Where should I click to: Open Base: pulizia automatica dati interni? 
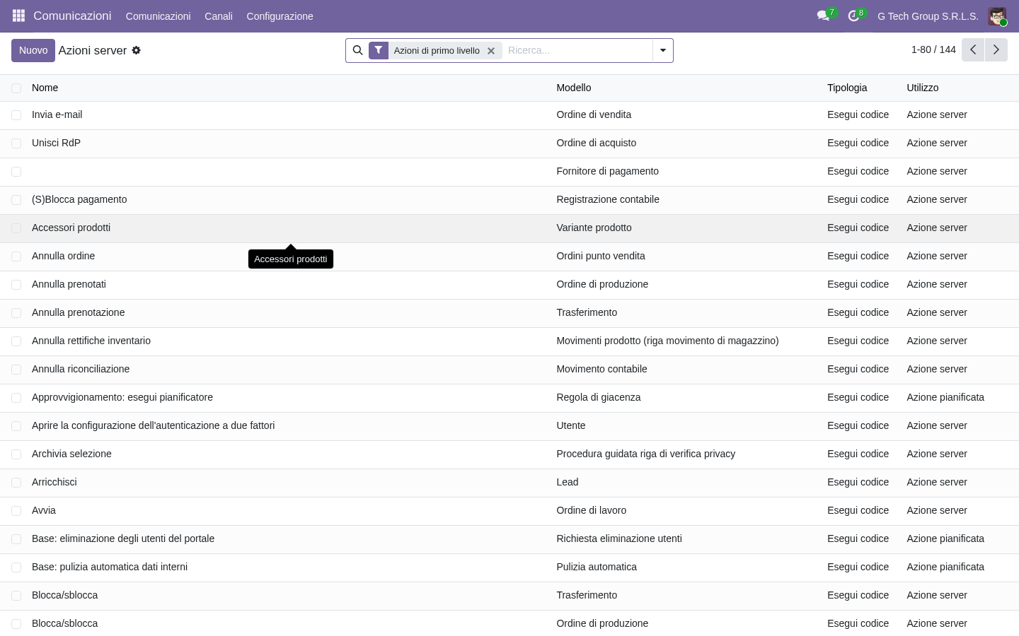(110, 567)
